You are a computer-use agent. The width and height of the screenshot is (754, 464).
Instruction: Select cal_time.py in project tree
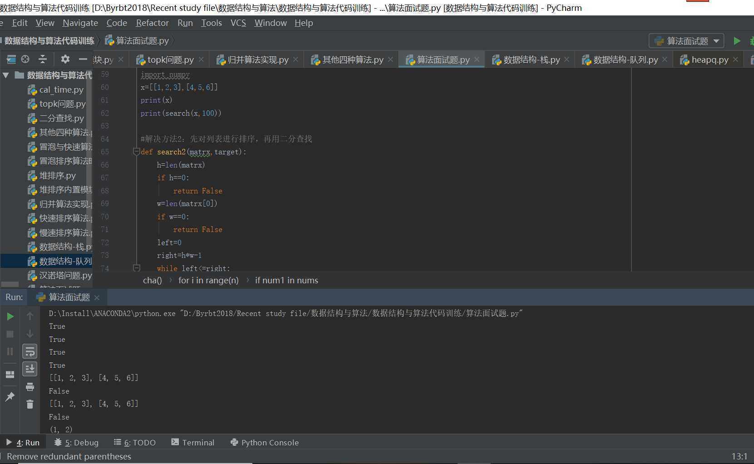[55, 90]
